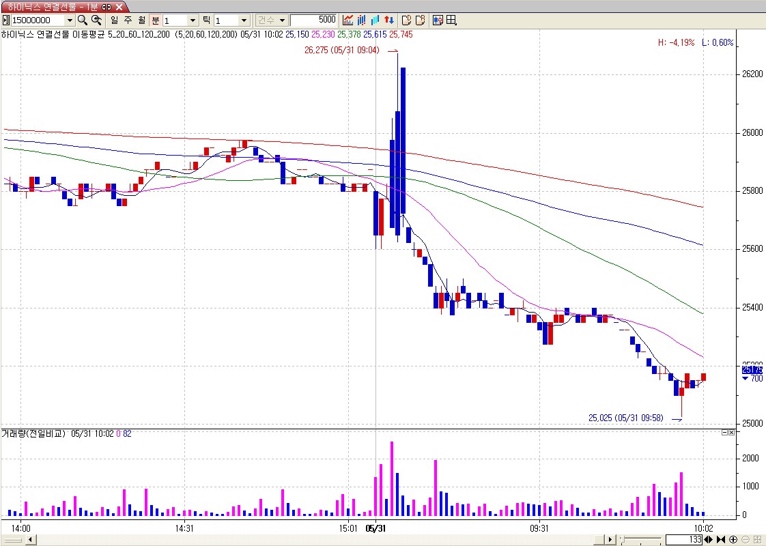The height and width of the screenshot is (546, 766).
Task: Open the 분 minute interval dropdown
Action: [x=192, y=20]
